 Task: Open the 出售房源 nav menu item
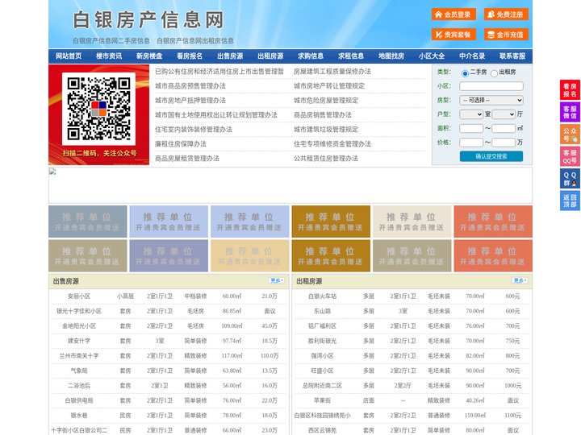pos(230,56)
